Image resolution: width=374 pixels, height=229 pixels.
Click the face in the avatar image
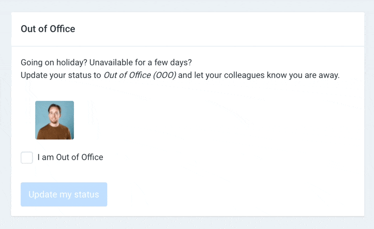point(55,113)
